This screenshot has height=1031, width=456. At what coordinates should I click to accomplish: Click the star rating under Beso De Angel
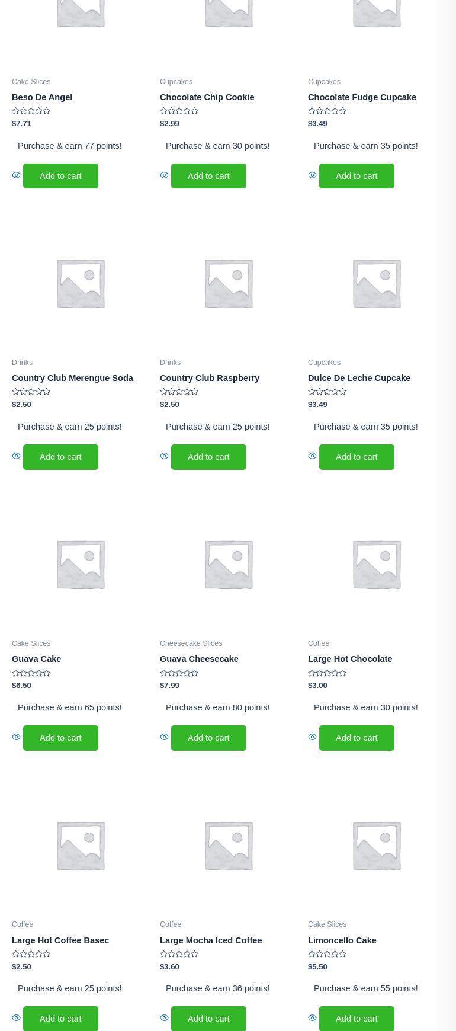(x=31, y=111)
